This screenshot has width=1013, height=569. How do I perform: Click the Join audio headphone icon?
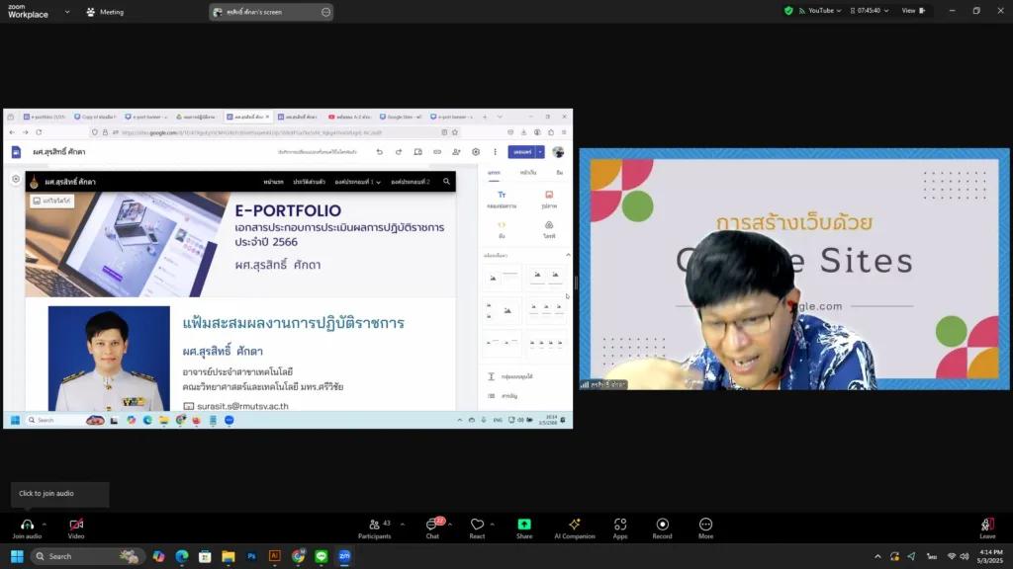click(x=27, y=525)
